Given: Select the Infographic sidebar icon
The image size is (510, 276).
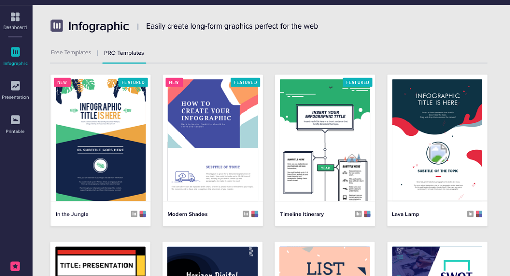Looking at the screenshot, I should click(15, 52).
